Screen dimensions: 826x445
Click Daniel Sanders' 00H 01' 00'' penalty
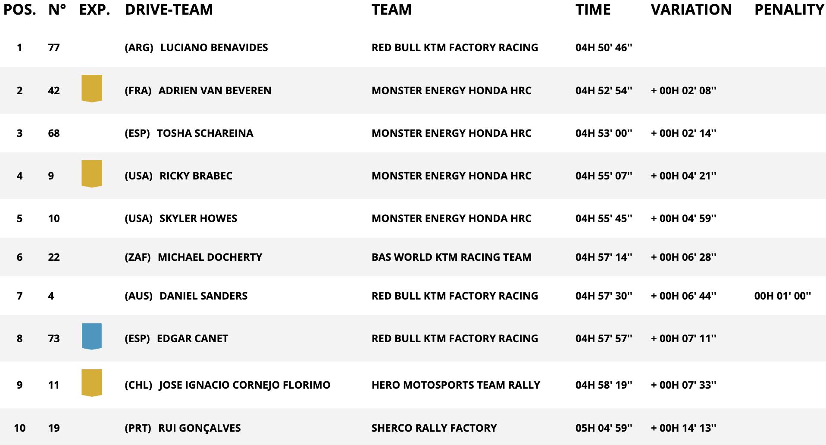pos(782,296)
